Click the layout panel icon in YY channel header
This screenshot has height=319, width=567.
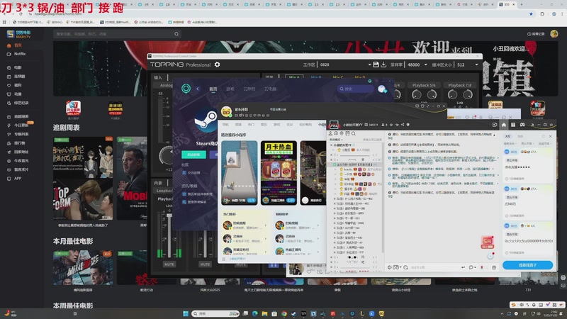click(512, 125)
